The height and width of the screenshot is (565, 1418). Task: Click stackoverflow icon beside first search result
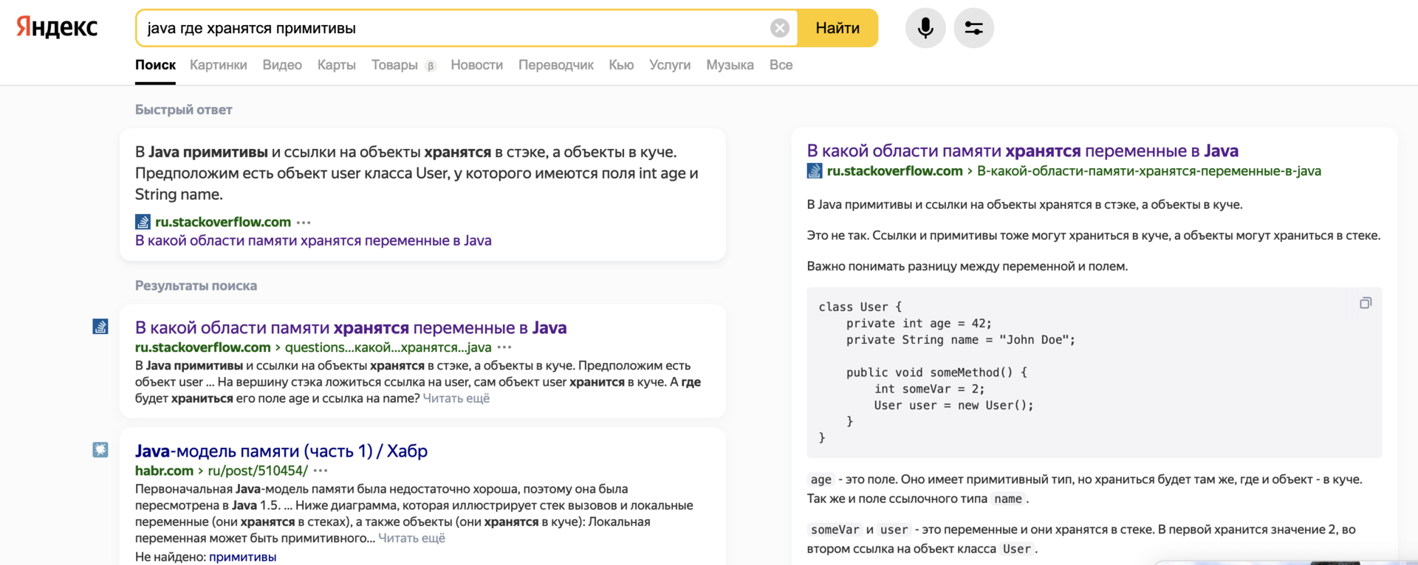(x=100, y=326)
